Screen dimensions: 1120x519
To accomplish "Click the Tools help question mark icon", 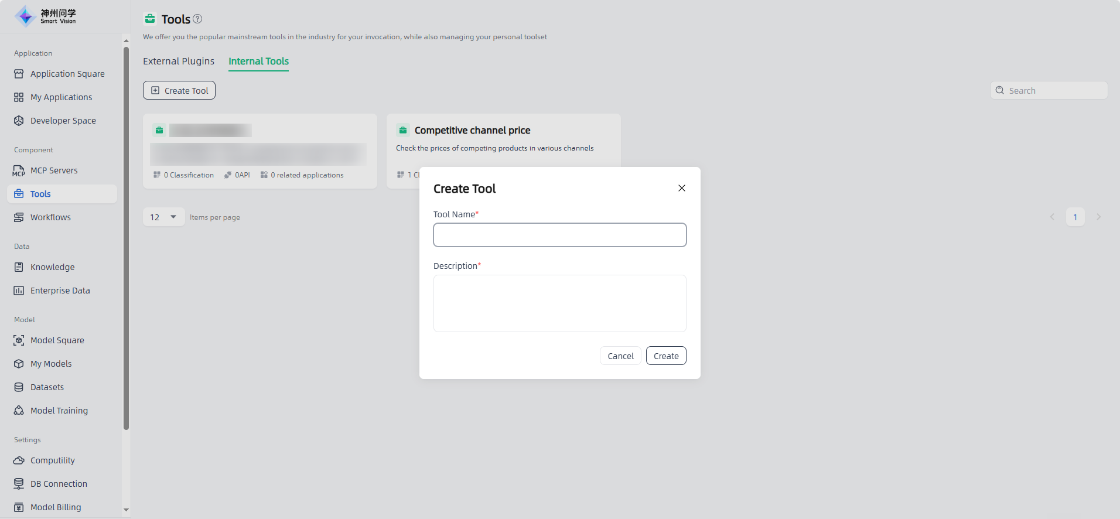I will [197, 19].
